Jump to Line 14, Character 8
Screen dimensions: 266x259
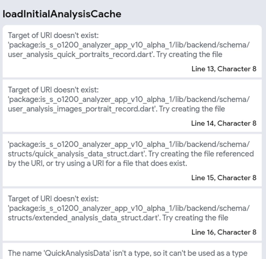[x=224, y=123]
